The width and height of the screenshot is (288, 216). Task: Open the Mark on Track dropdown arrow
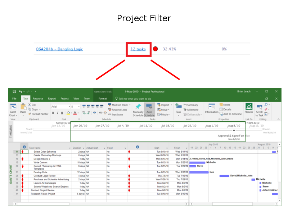pyautogui.click(x=129, y=105)
